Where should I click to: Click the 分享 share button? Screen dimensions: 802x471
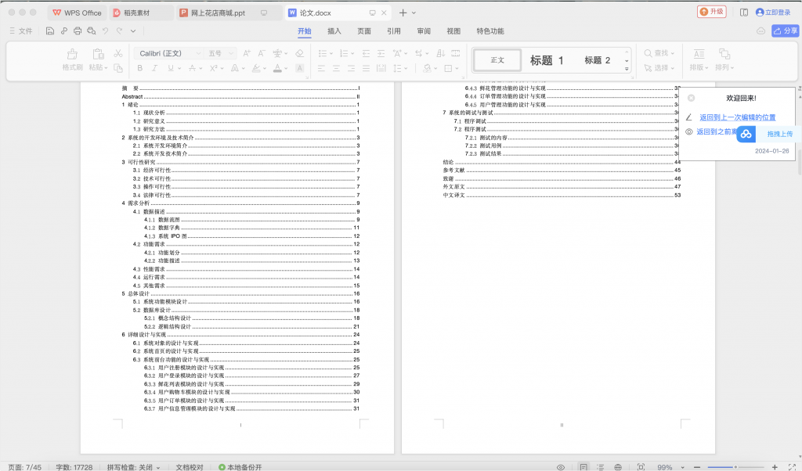point(785,31)
